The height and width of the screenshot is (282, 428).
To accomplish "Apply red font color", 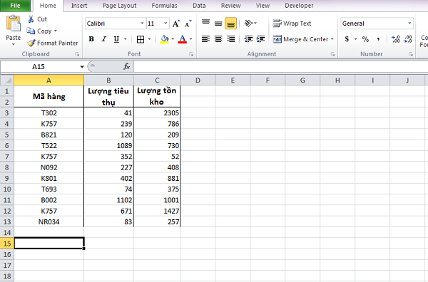I will pos(183,39).
